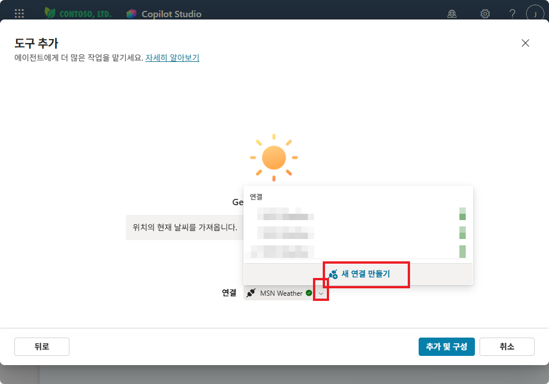Image resolution: width=549 pixels, height=384 pixels.
Task: Click the green connected checkmark status icon
Action: point(309,293)
